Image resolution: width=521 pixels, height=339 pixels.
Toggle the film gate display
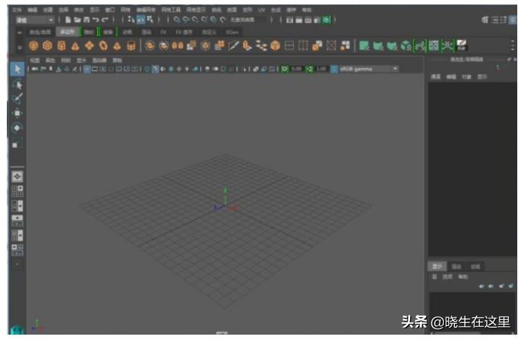[95, 69]
